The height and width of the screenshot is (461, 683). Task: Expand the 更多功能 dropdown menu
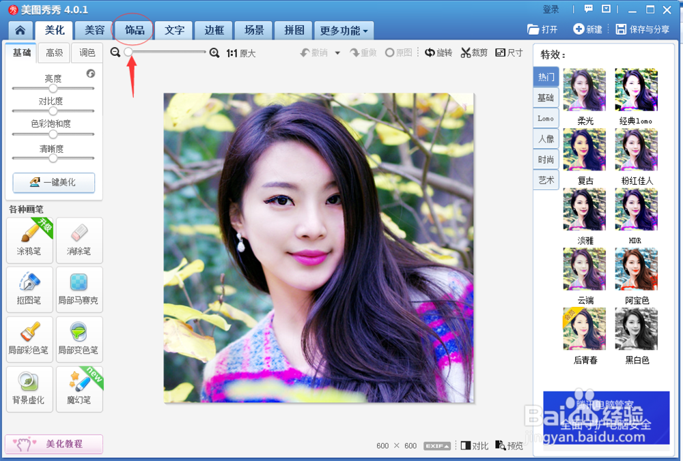click(344, 31)
